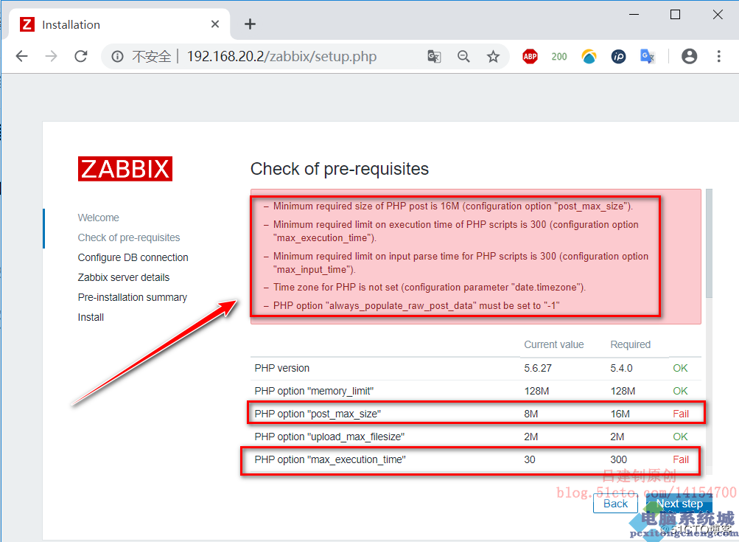Screen dimensions: 739x542
Task: Select the Pre-installation summary step
Action: 133,297
